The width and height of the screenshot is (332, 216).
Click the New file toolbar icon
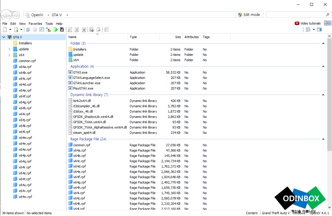pyautogui.click(x=5, y=30)
